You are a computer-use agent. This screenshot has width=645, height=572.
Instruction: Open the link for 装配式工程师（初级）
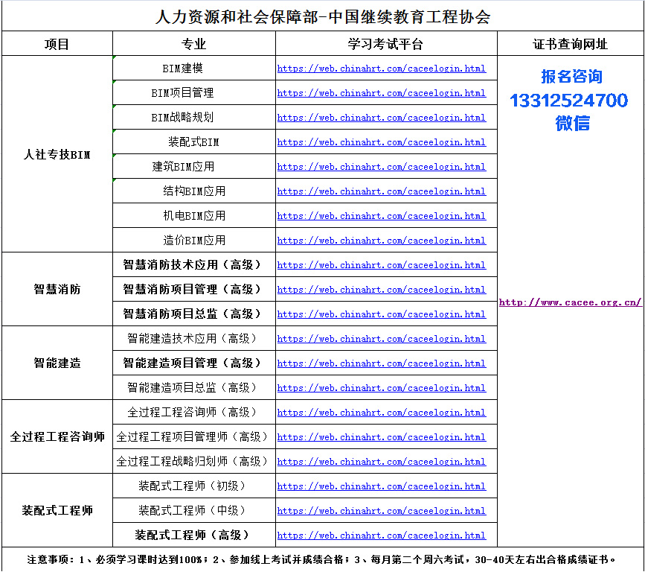click(x=382, y=486)
